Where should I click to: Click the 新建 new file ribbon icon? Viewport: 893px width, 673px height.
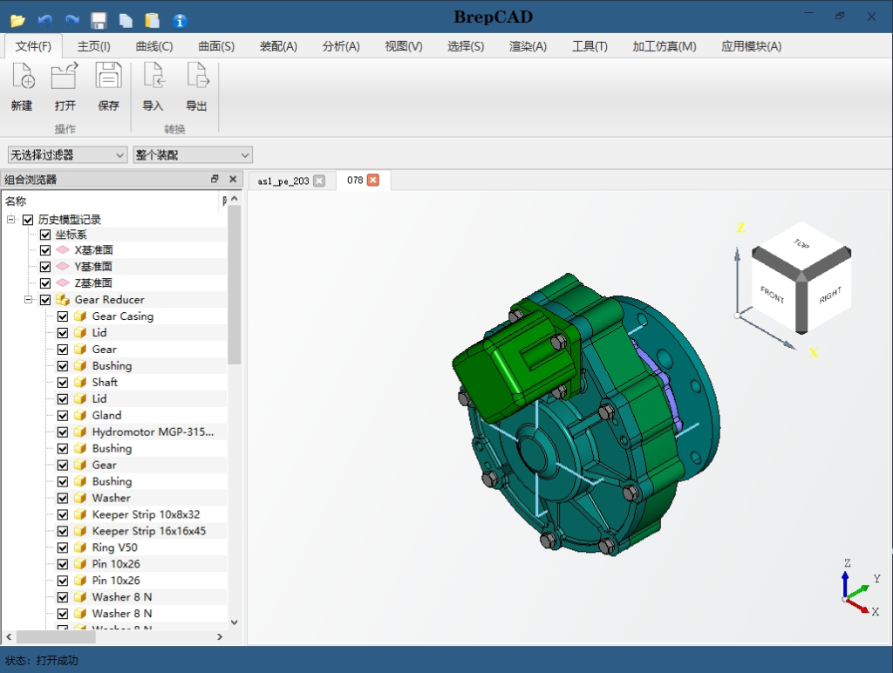pos(22,76)
